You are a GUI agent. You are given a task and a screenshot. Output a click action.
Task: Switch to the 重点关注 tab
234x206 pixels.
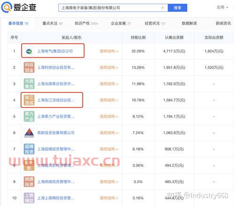(x=53, y=23)
